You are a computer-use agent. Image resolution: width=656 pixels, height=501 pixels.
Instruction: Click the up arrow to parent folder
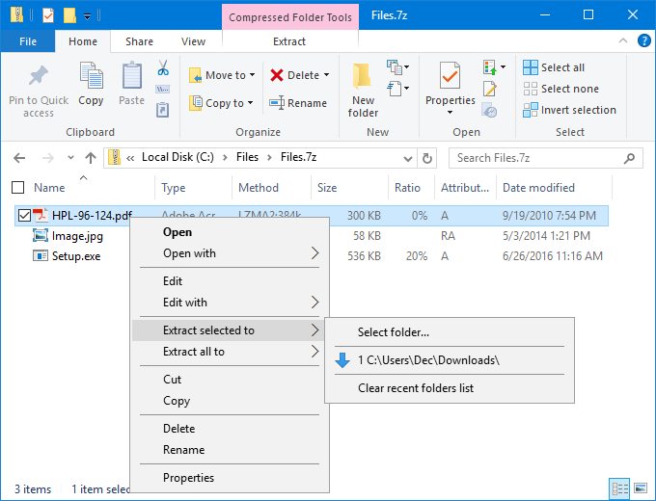pyautogui.click(x=91, y=158)
